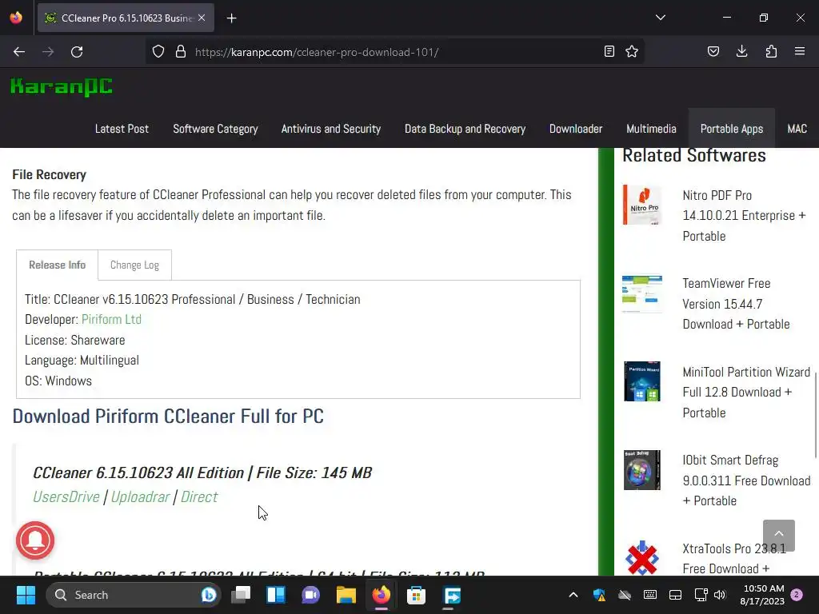Open Microsoft Store on taskbar
Image resolution: width=819 pixels, height=614 pixels.
click(416, 595)
